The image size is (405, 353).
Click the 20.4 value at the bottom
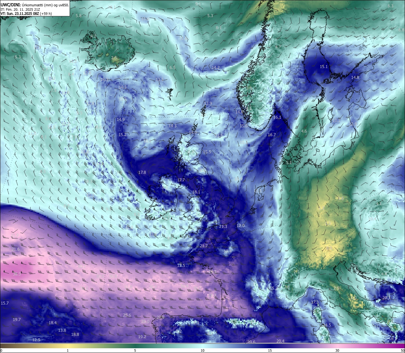point(280,341)
